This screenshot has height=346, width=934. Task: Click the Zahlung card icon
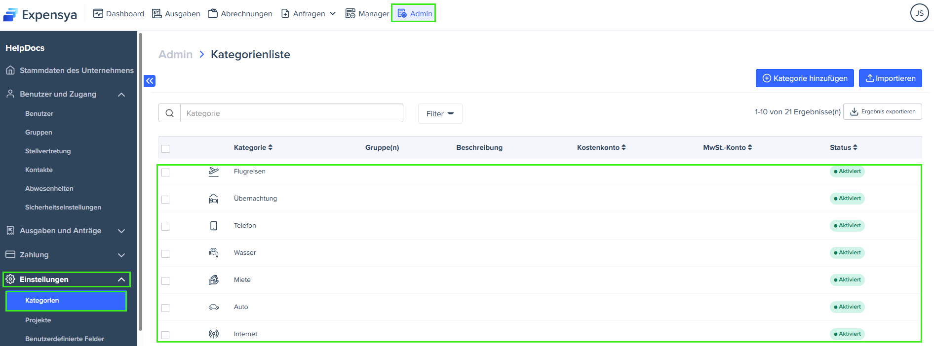pos(10,254)
